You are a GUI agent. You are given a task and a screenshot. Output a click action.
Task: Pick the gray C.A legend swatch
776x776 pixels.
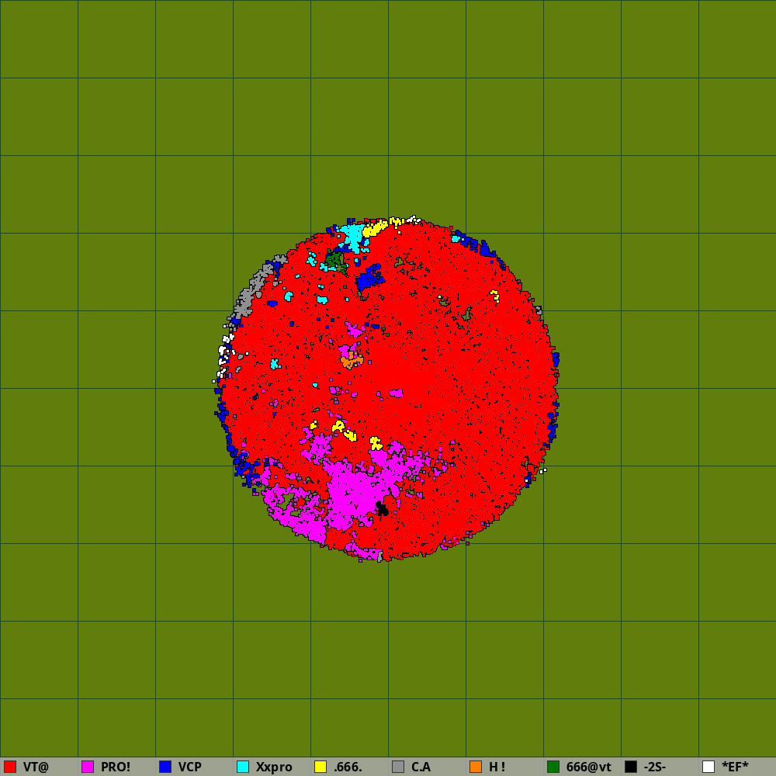pyautogui.click(x=398, y=767)
